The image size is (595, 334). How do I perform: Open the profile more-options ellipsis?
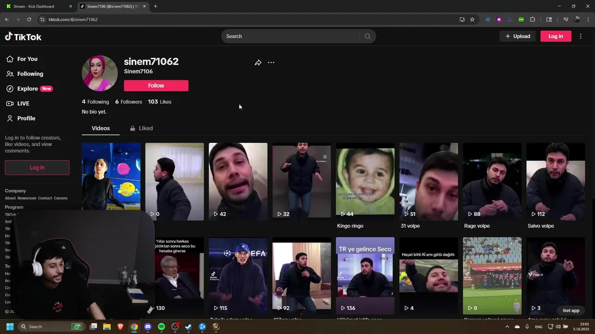click(271, 63)
